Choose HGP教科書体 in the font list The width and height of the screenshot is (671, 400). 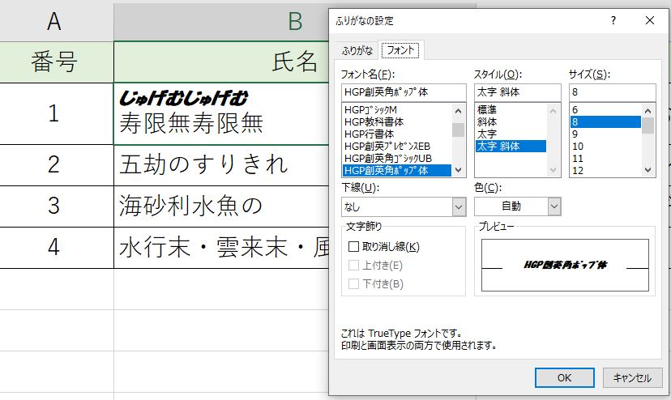point(396,122)
